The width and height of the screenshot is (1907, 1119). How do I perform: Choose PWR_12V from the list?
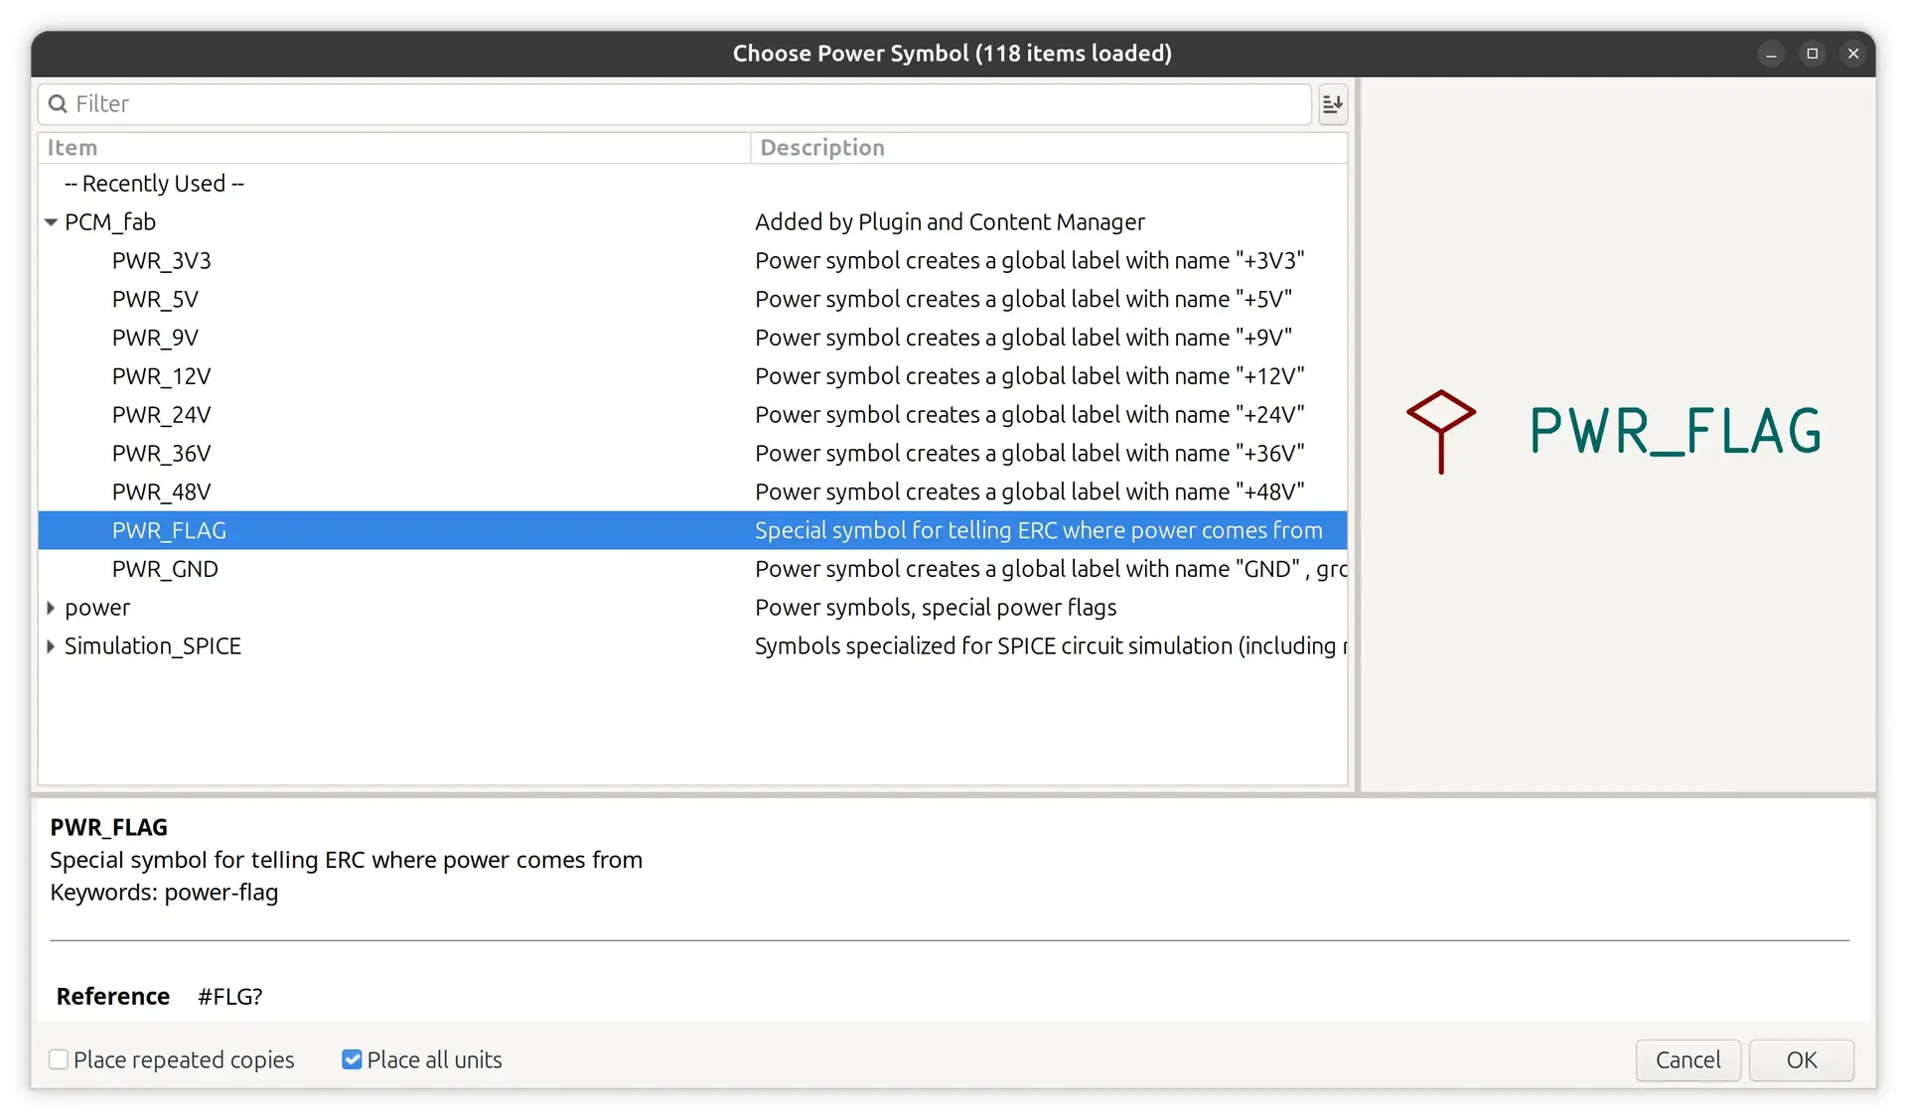point(161,376)
